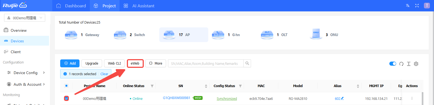Open the 00Demo project selector dropdown
This screenshot has height=105, width=434.
click(x=25, y=18)
